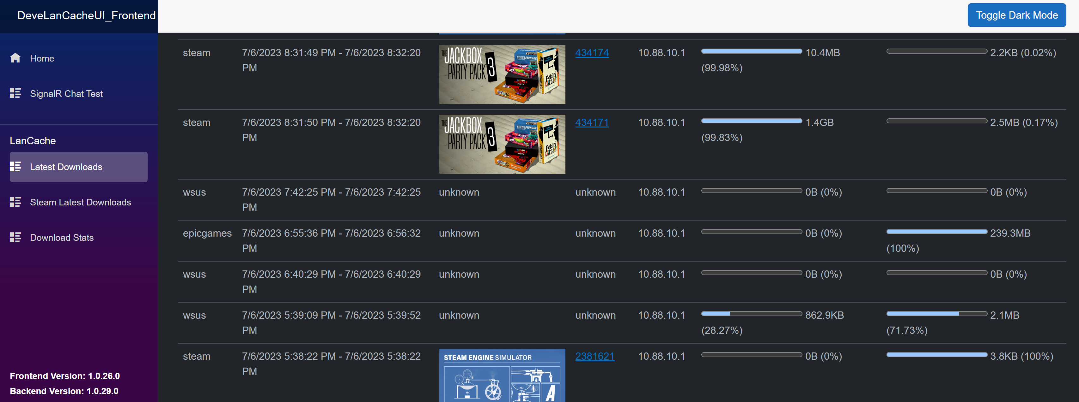Click Jackbox Party Pack 3 thumbnail for 434174
Image resolution: width=1079 pixels, height=402 pixels.
click(x=502, y=74)
